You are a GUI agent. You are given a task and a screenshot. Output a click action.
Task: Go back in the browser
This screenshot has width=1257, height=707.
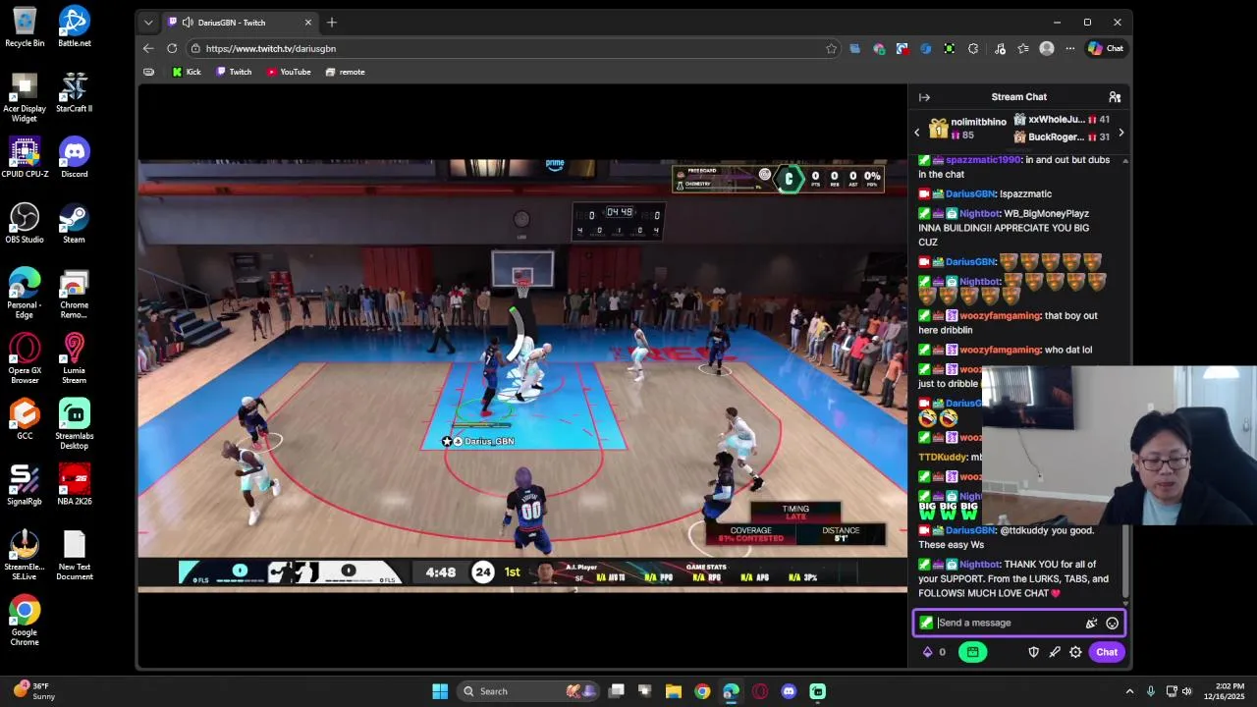148,48
